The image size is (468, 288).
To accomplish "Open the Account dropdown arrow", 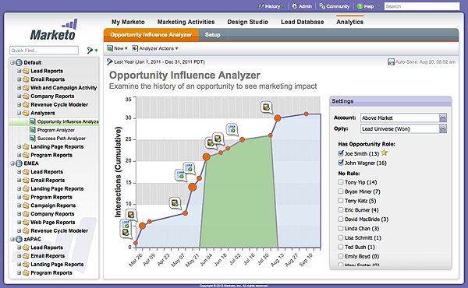I will (443, 118).
